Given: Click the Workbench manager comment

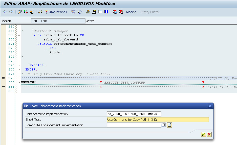Looking at the screenshot, I should pos(51,31).
